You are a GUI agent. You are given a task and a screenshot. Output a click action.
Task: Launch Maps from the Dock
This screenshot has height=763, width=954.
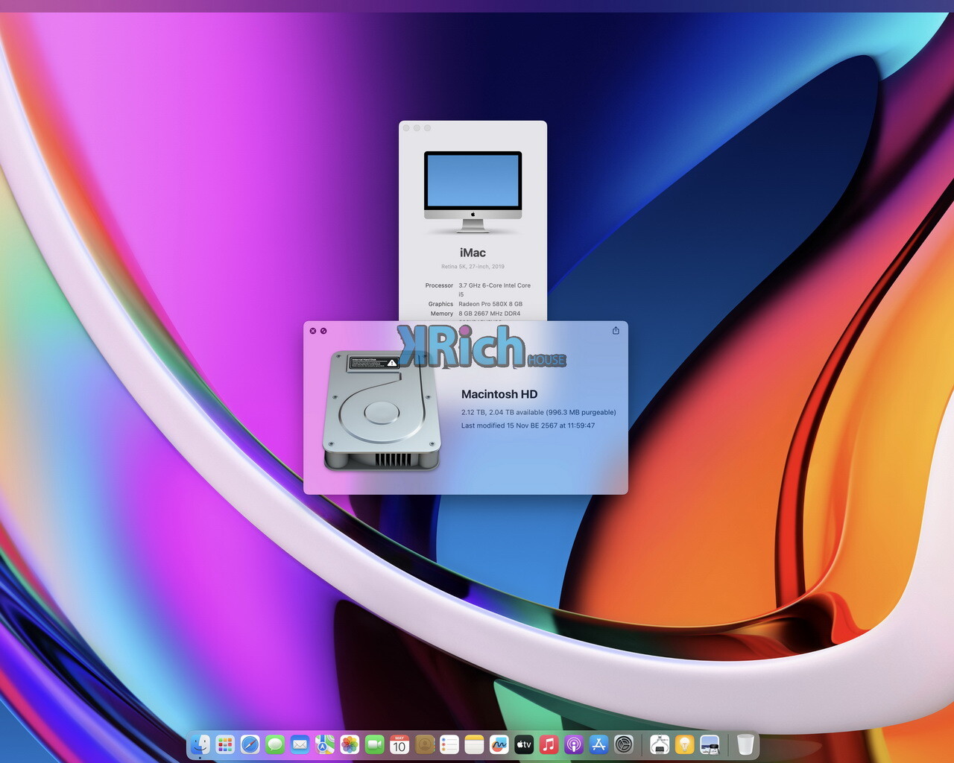(x=325, y=744)
